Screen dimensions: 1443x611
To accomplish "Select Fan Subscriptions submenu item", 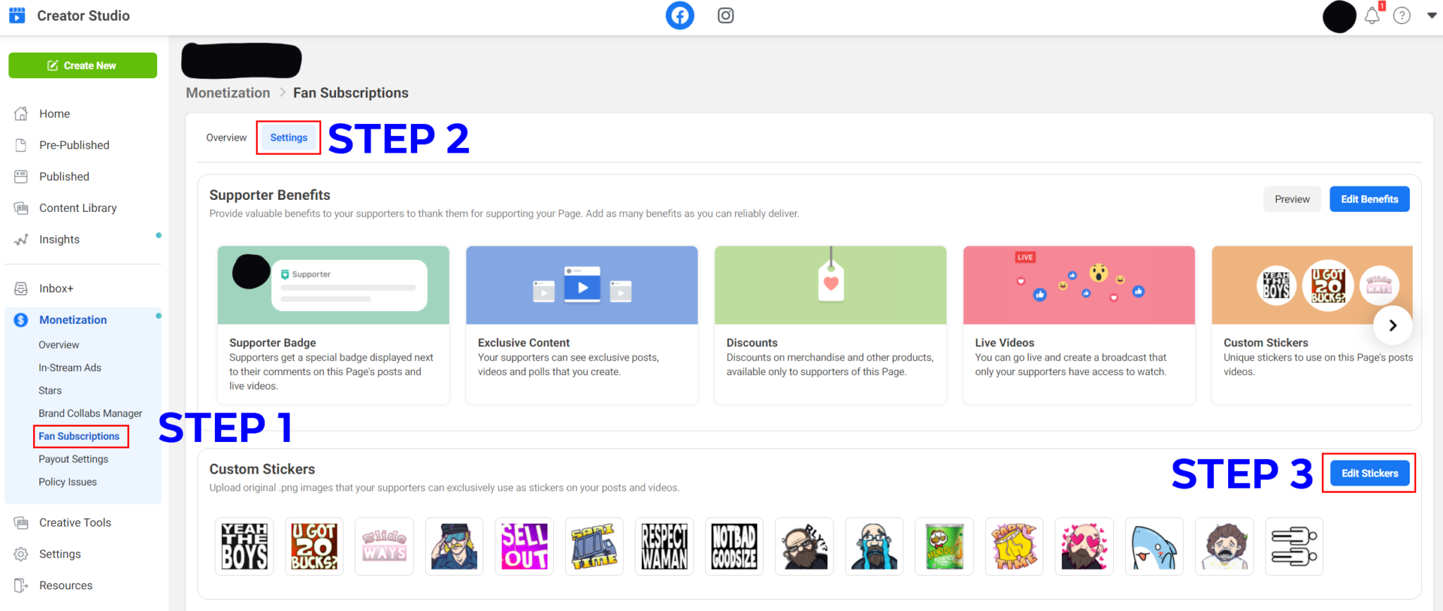I will [79, 436].
